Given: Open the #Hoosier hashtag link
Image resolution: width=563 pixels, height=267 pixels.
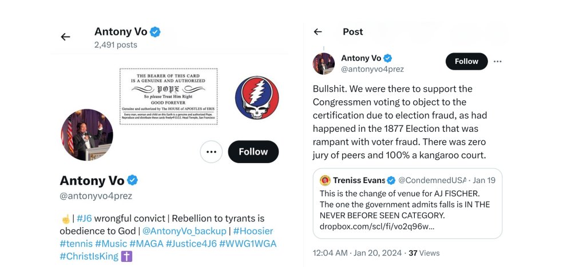Looking at the screenshot, I should tap(252, 231).
